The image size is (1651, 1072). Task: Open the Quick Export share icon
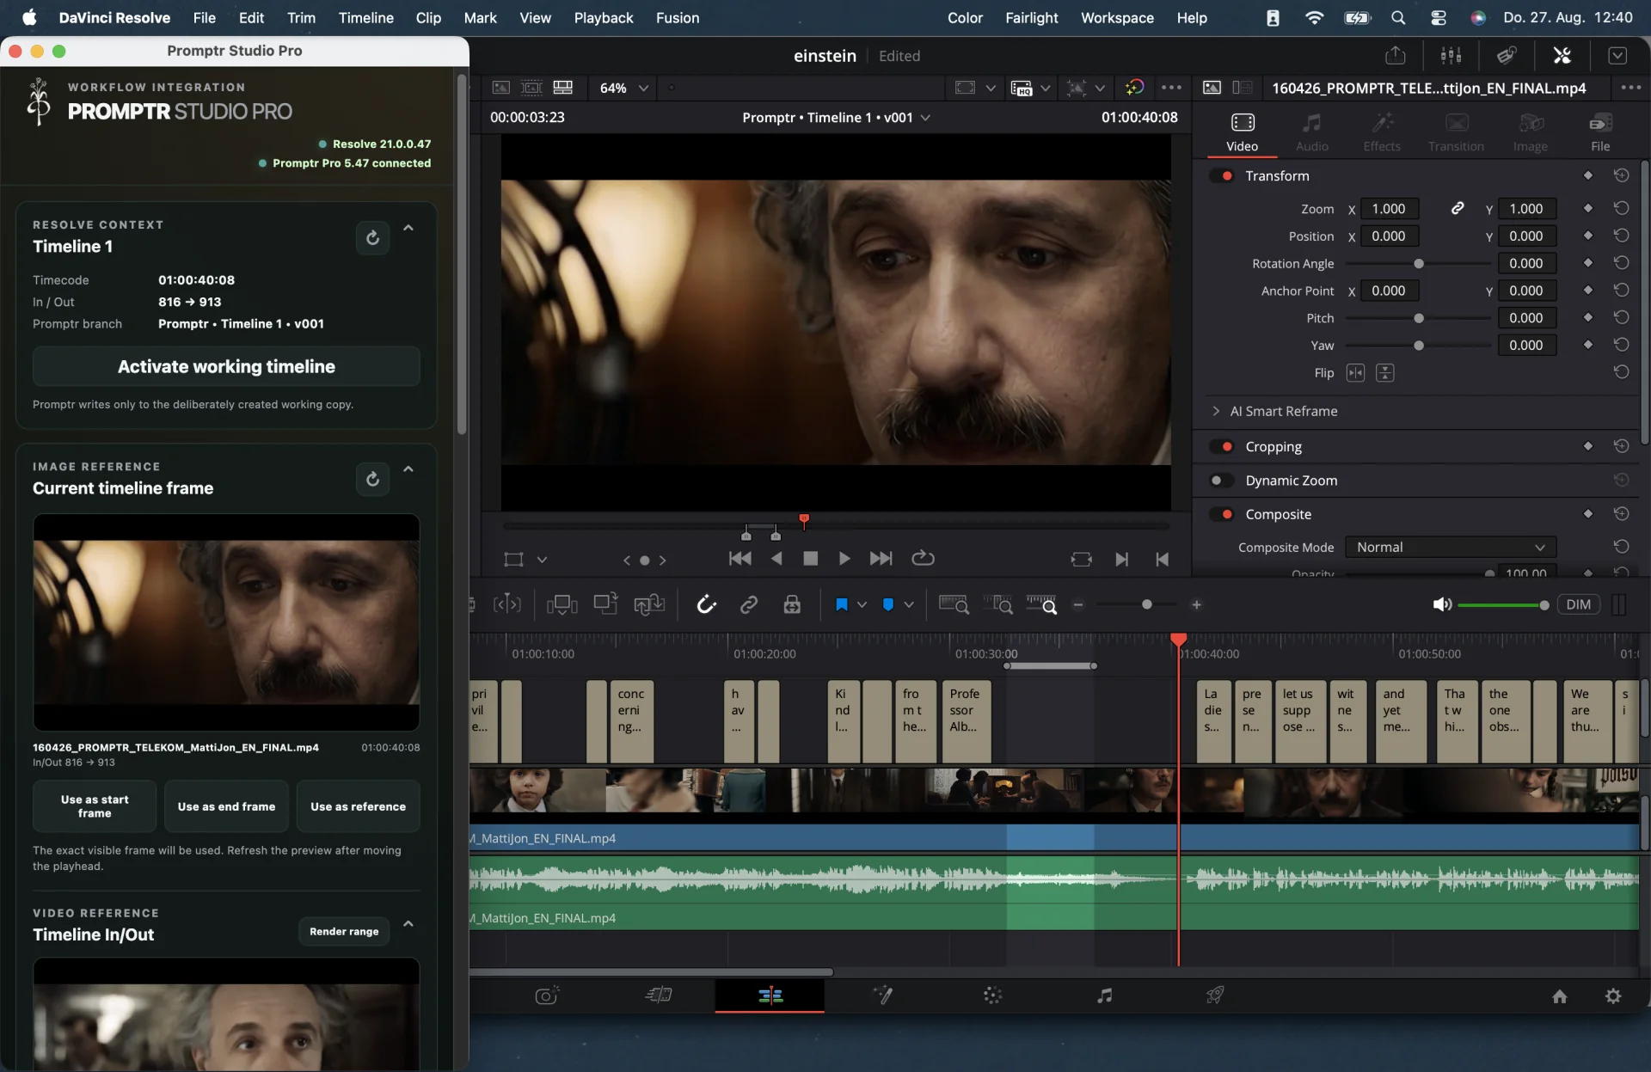point(1395,56)
